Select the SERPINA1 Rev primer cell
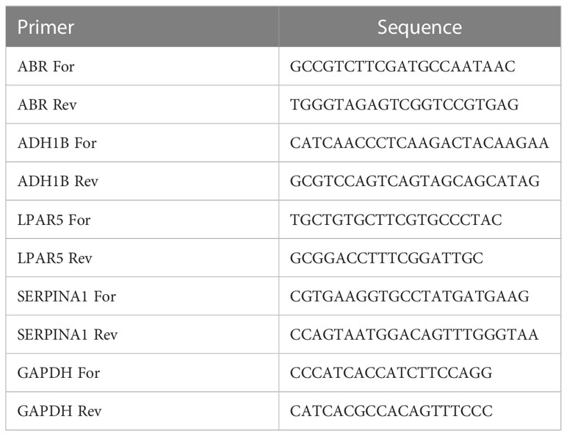The image size is (567, 436). click(142, 335)
